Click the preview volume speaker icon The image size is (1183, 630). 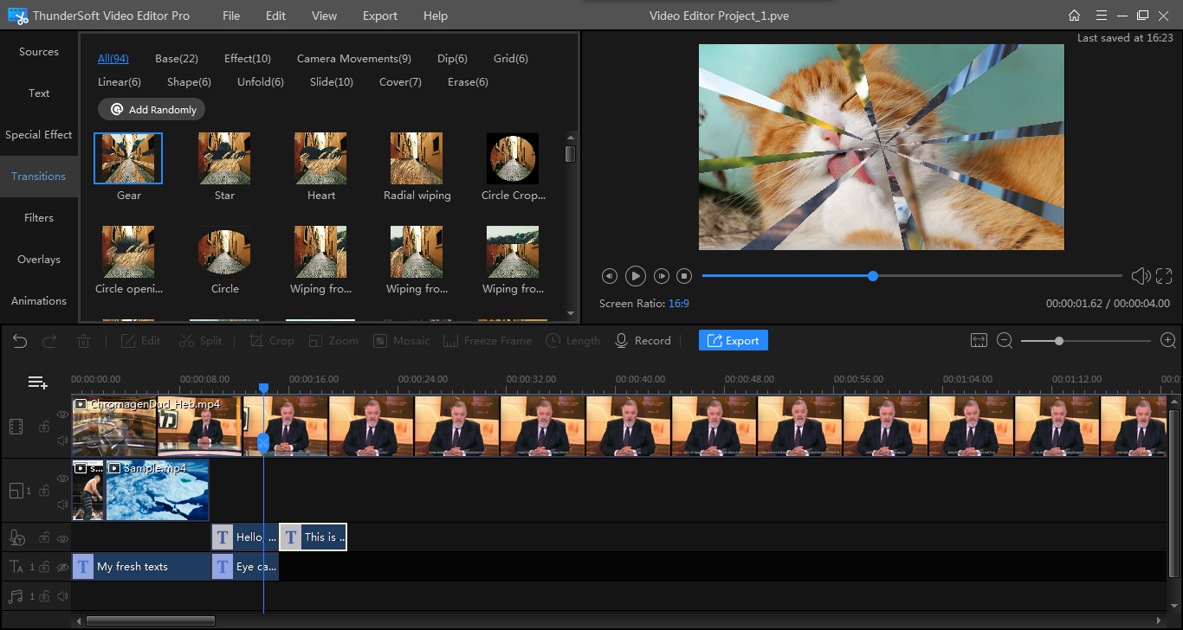coord(1140,276)
